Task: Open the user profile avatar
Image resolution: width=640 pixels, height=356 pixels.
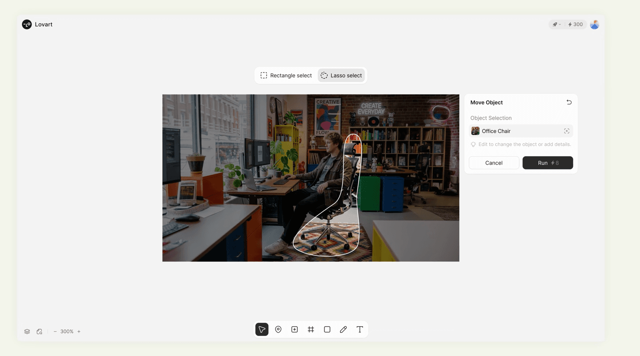Action: pos(594,24)
